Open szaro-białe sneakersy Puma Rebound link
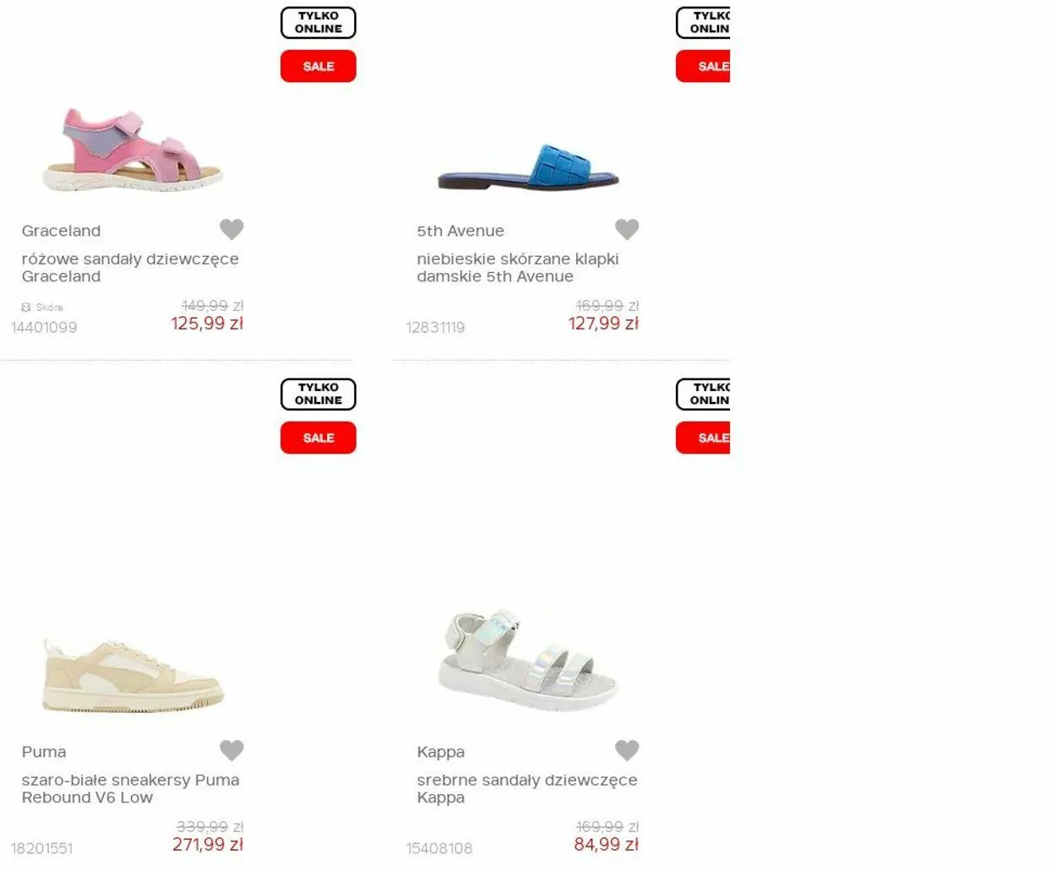Screen dimensions: 1056x871 tap(130, 789)
